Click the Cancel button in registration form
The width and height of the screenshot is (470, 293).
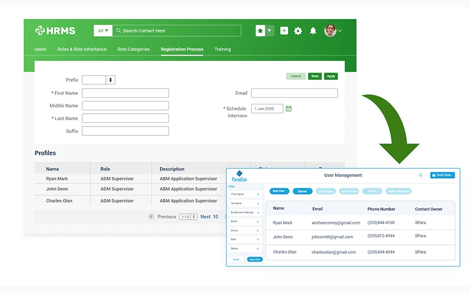296,76
